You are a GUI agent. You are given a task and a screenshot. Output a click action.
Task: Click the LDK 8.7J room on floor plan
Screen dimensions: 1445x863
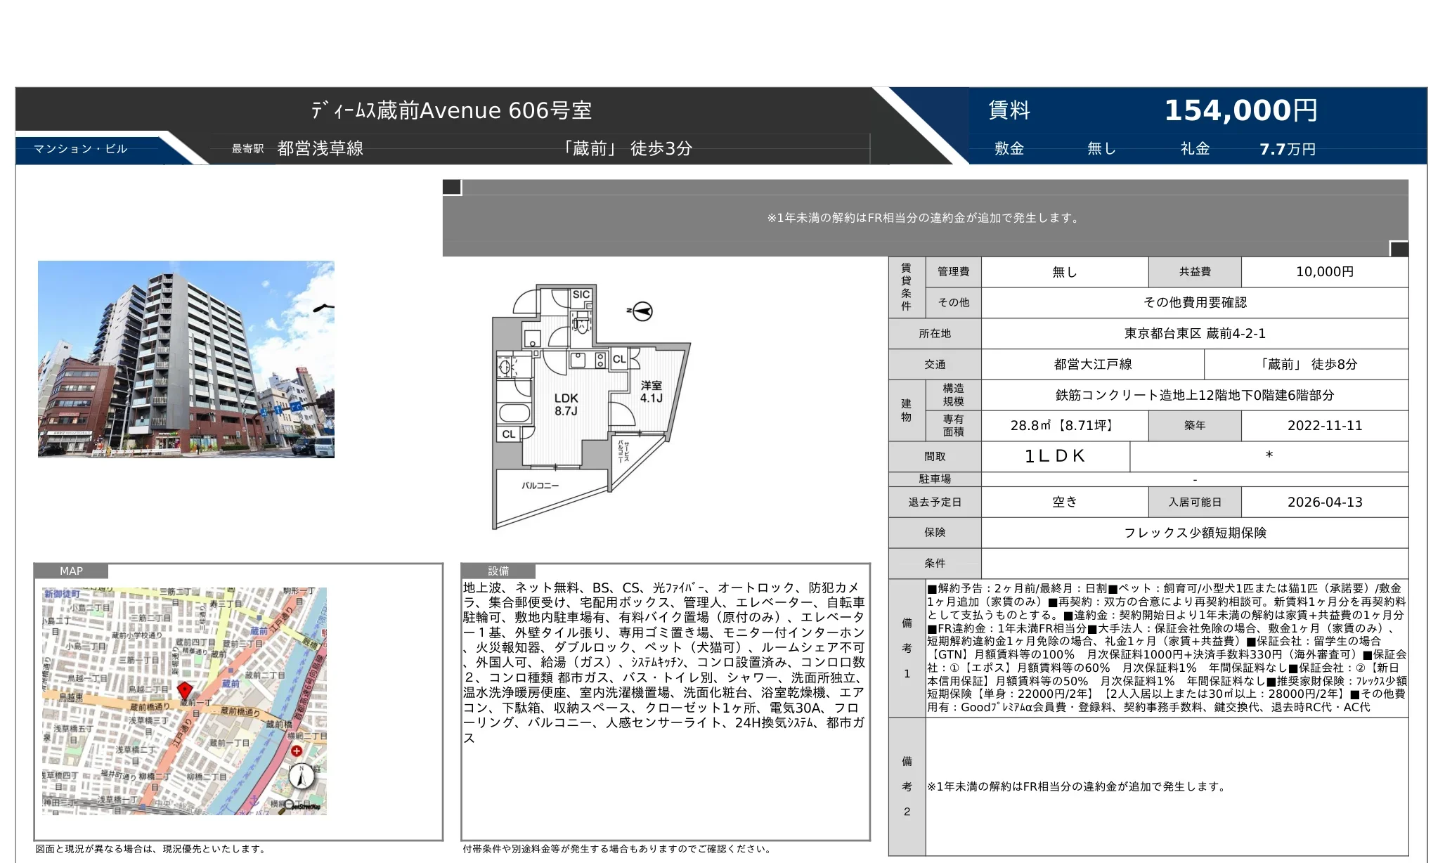[566, 404]
